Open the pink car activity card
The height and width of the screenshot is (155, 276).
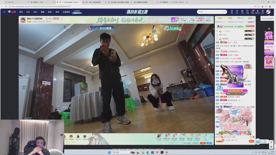click(269, 62)
